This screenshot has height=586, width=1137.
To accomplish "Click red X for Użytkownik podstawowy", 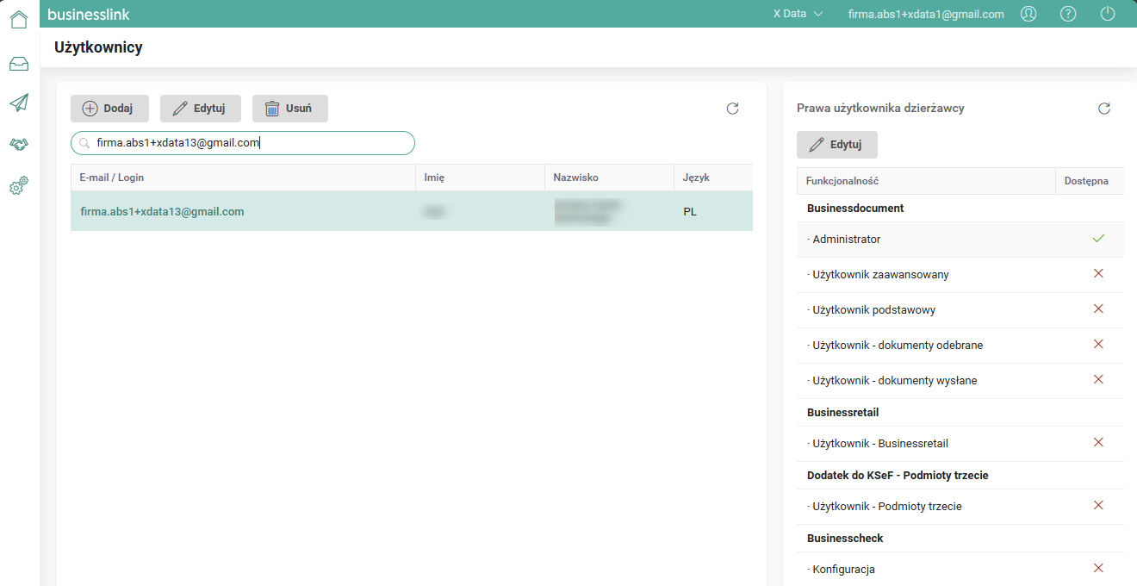I will point(1098,309).
